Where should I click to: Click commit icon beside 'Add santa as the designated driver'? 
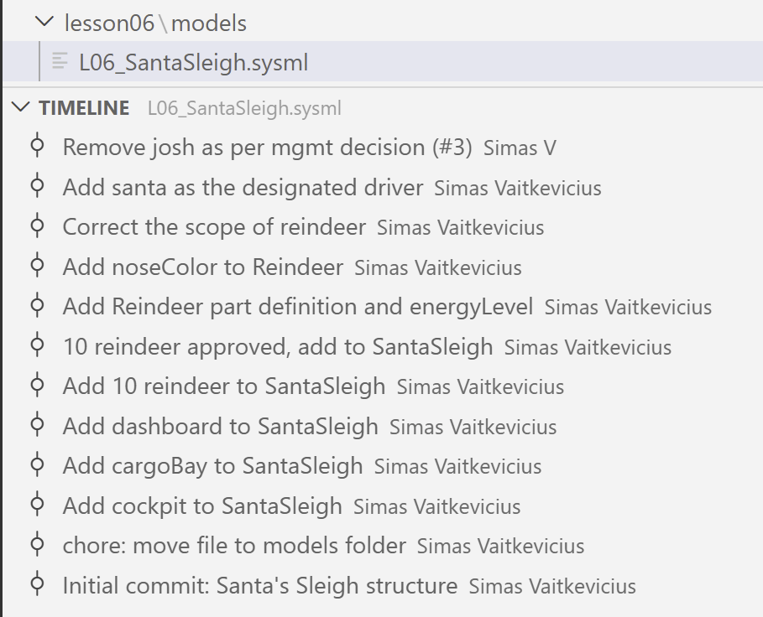click(x=37, y=187)
